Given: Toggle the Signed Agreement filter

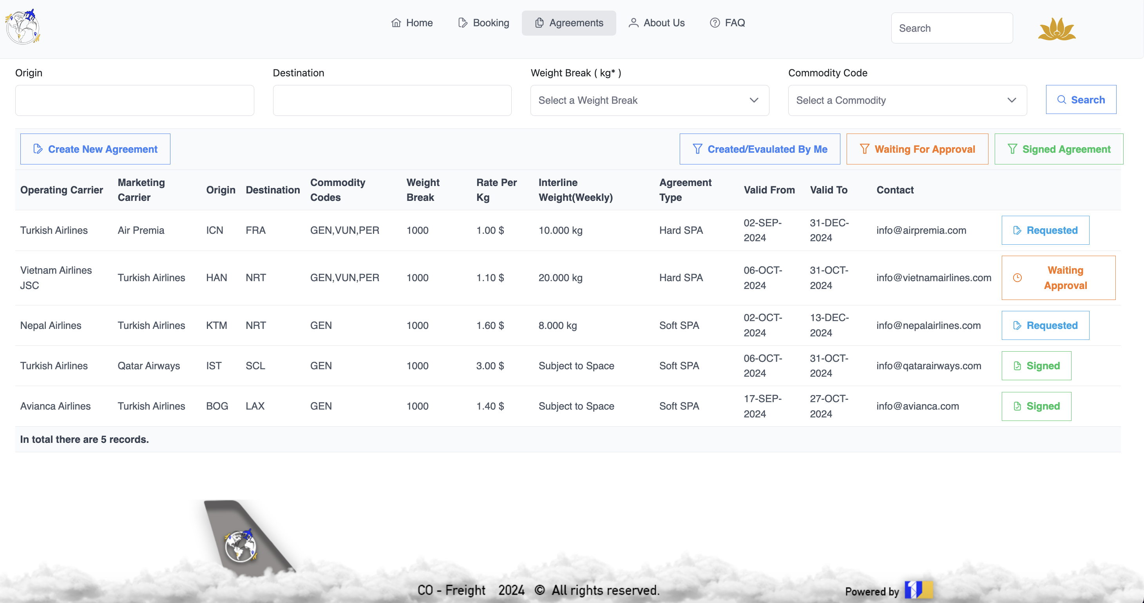Looking at the screenshot, I should [1059, 149].
